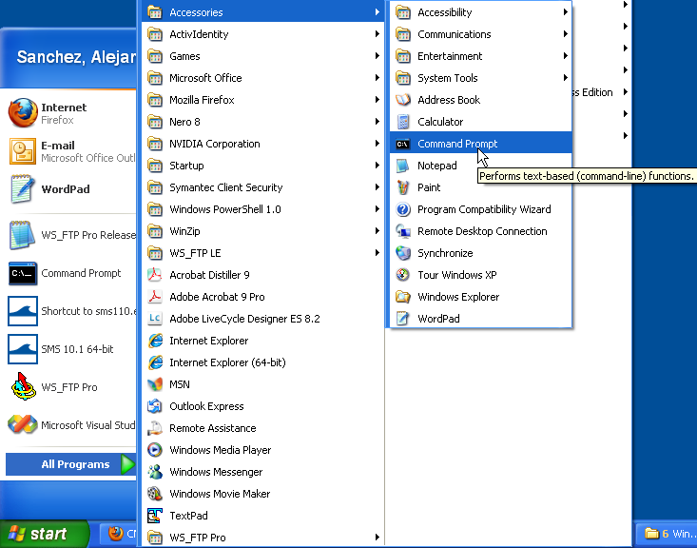697x548 pixels.
Task: Select the WS_FTP LE folder entry
Action: (263, 253)
